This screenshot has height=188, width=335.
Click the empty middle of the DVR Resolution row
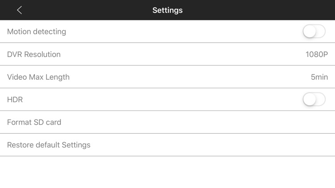[x=179, y=54]
